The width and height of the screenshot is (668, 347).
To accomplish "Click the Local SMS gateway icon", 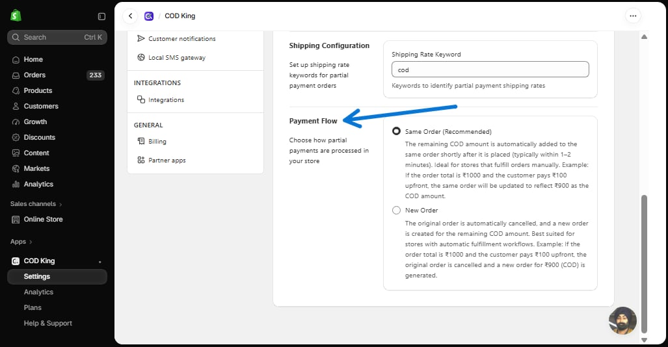I will tap(141, 57).
